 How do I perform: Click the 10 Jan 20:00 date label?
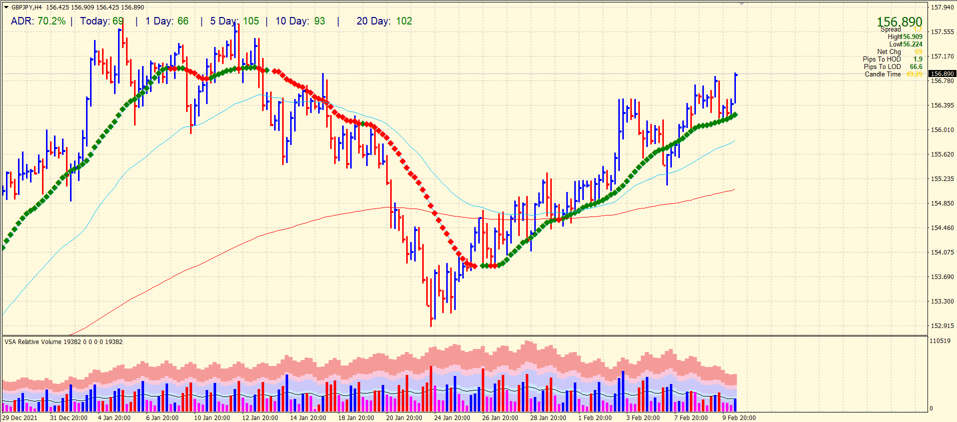(x=212, y=418)
